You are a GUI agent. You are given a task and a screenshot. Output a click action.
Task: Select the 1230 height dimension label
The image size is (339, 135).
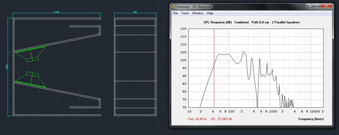[7, 67]
